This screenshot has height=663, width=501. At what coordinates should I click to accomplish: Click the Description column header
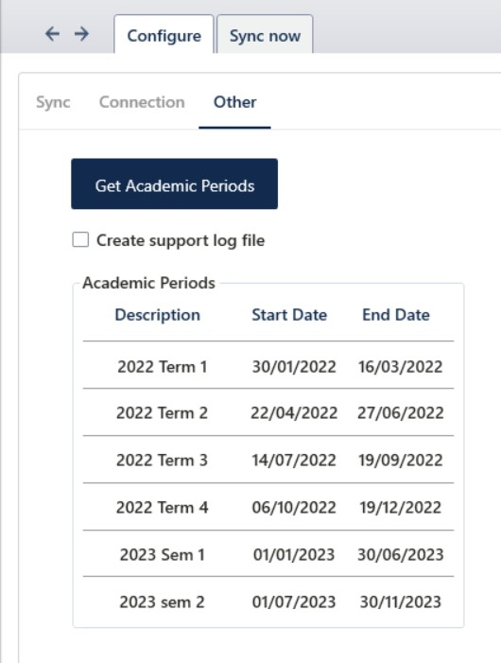(x=158, y=315)
